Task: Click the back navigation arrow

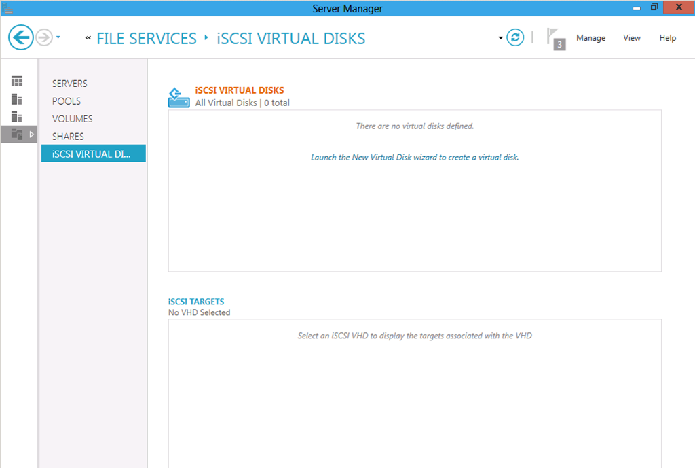Action: click(21, 37)
